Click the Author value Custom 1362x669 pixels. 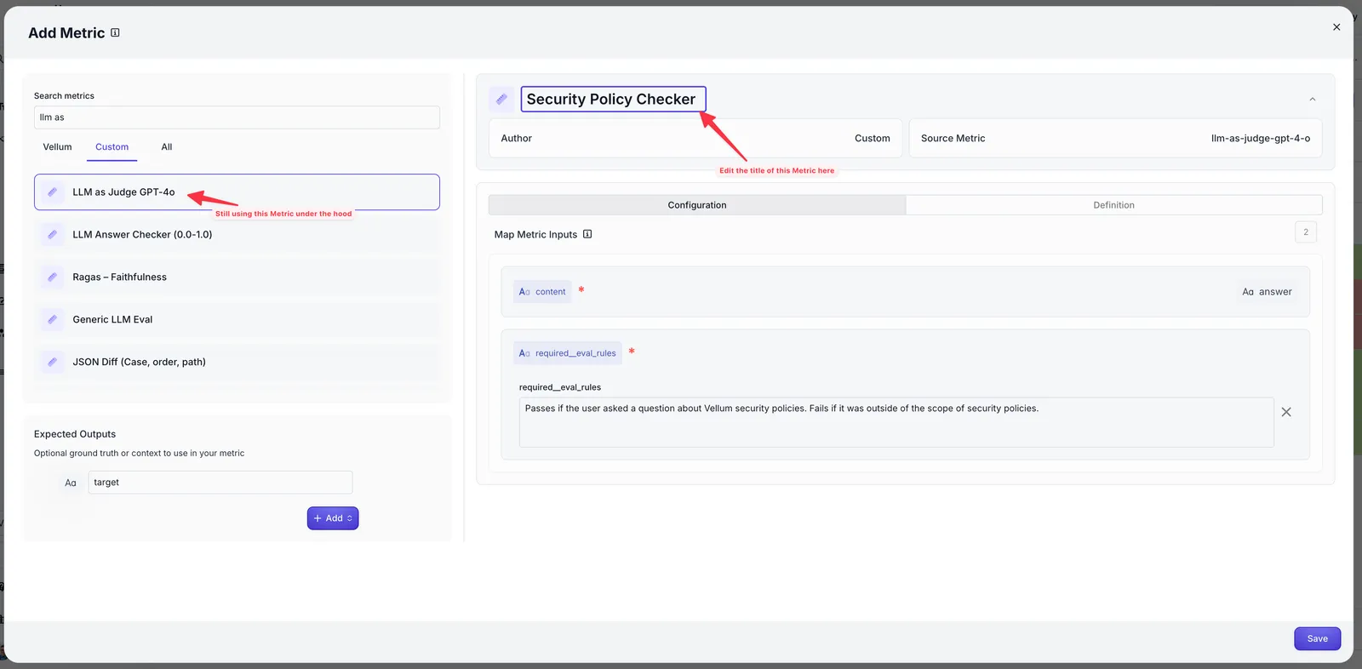coord(873,139)
